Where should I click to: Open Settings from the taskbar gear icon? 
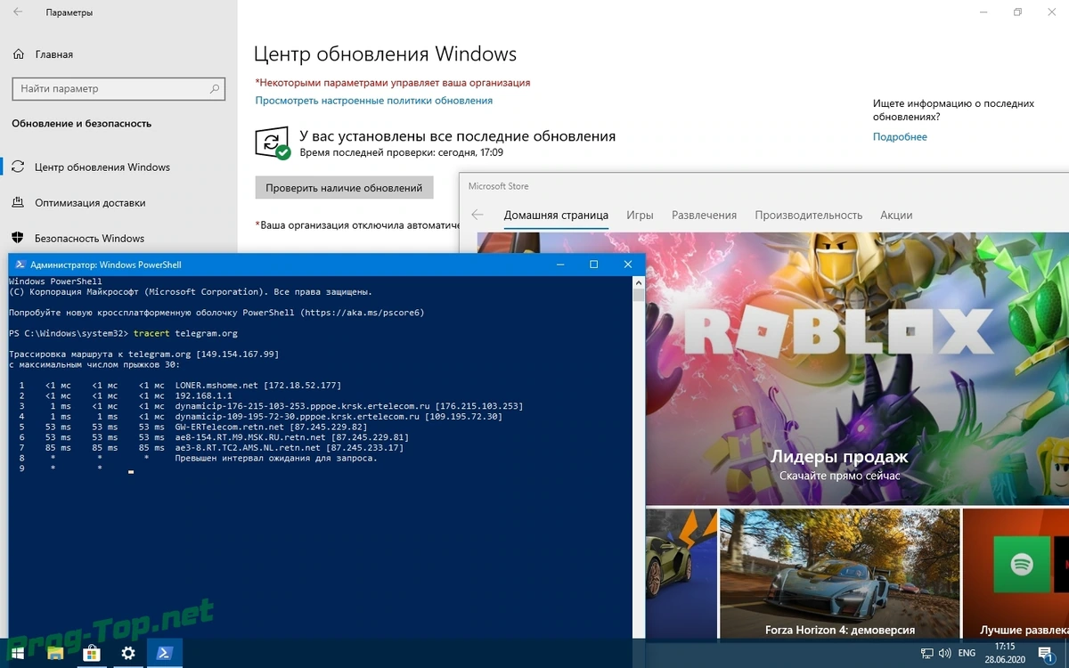(128, 654)
